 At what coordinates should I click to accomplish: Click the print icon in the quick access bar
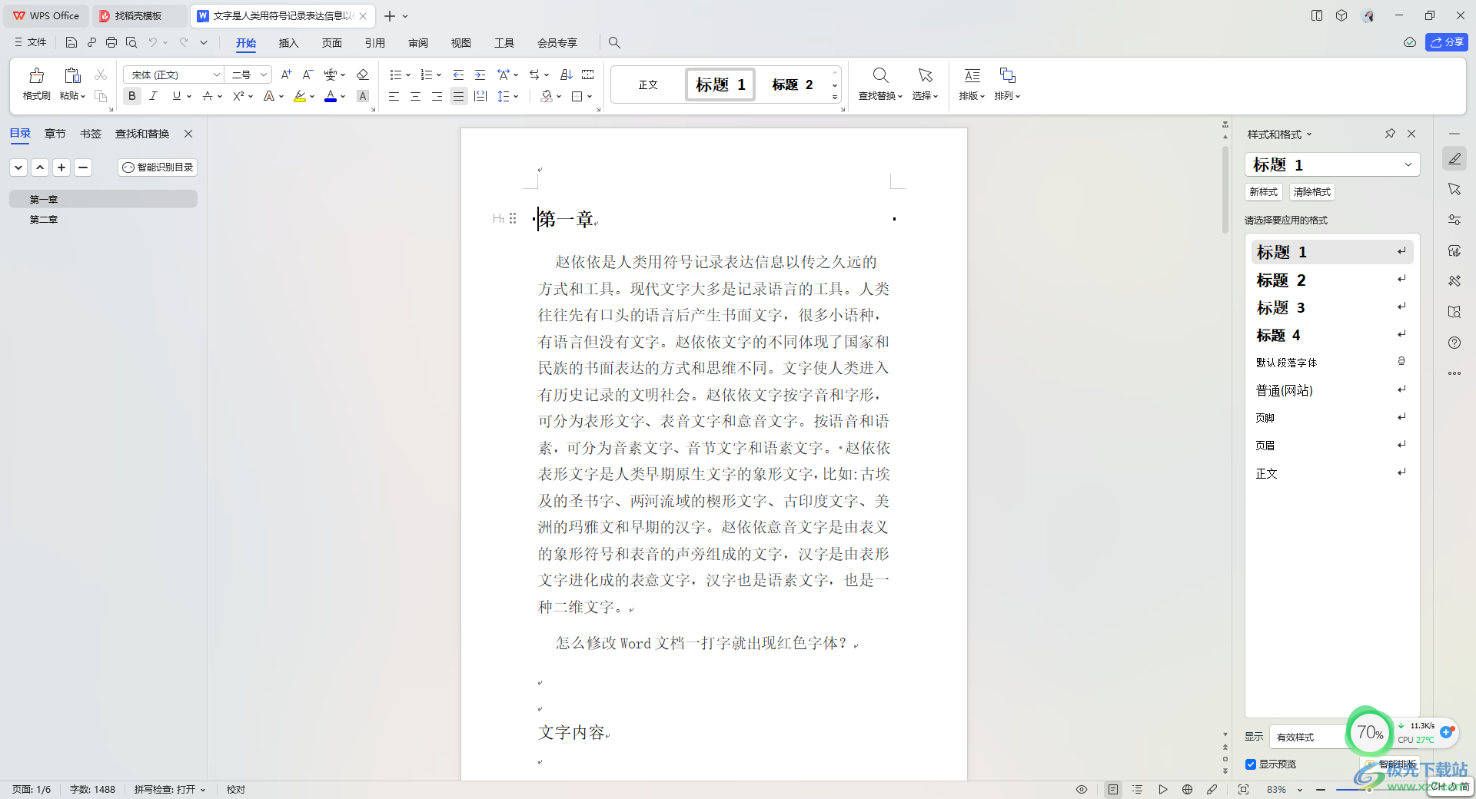[111, 42]
